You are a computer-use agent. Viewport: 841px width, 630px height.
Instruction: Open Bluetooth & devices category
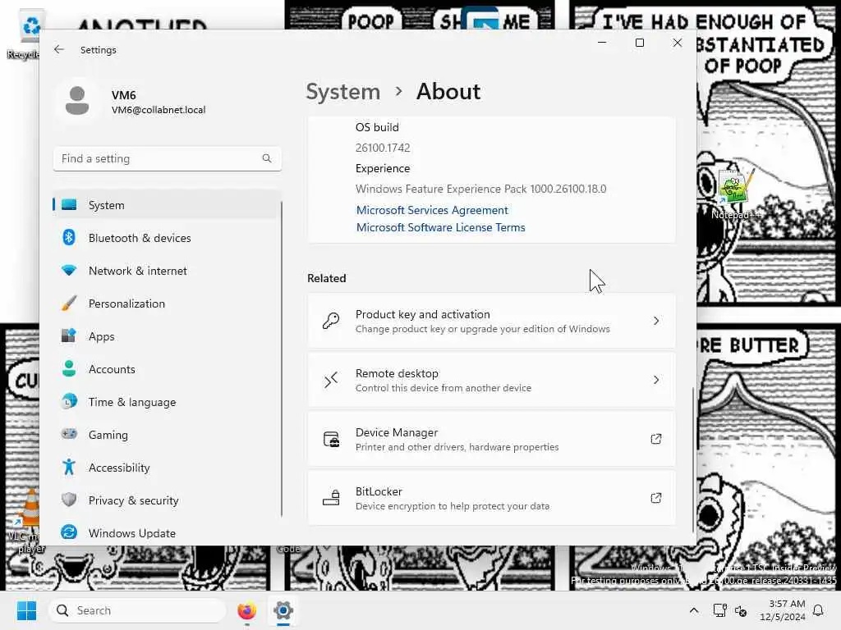coord(167,237)
